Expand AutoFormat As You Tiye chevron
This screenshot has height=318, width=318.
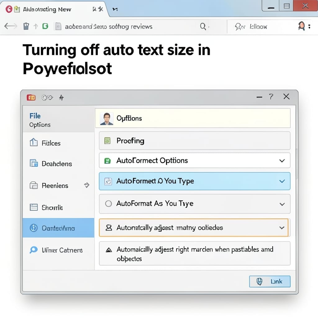click(282, 204)
